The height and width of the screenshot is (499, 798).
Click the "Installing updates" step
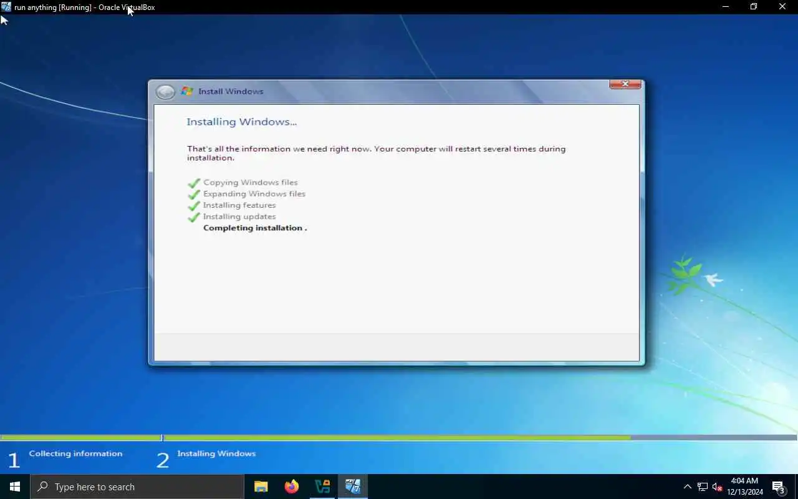[239, 216]
